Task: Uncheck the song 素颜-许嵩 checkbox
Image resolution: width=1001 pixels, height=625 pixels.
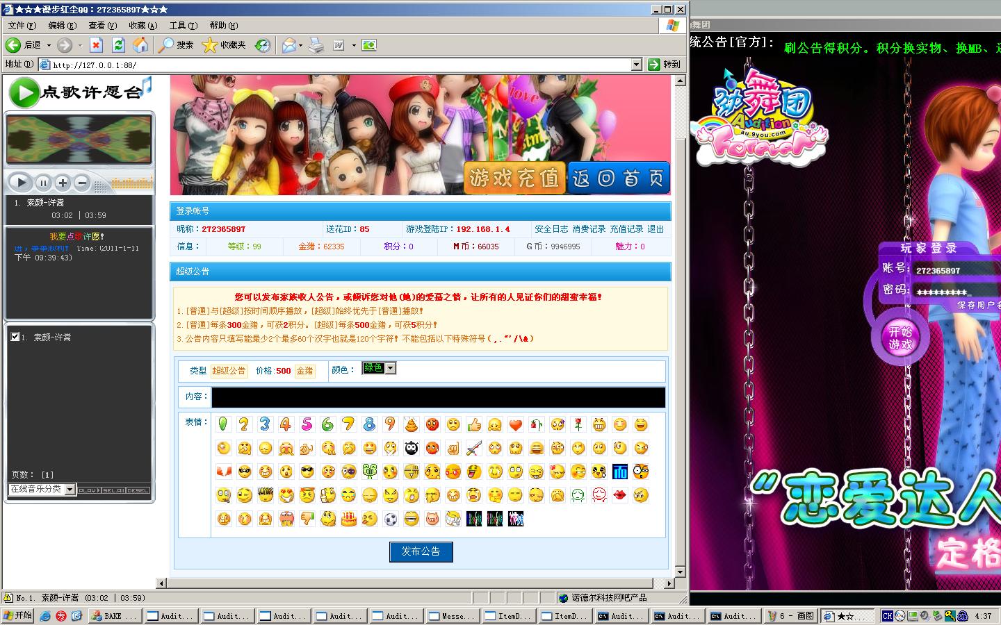Action: 15,337
